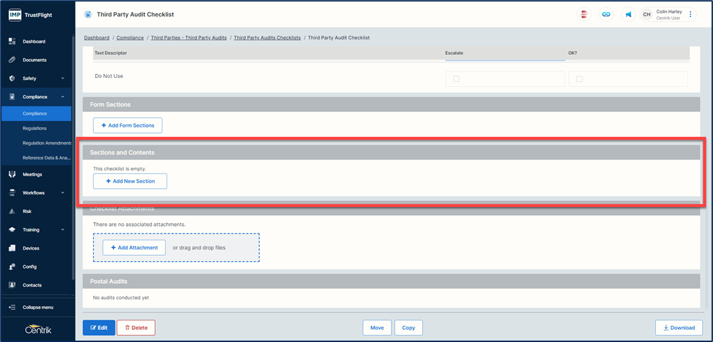Screen dimensions: 713x342
Task: Click the Move button
Action: tap(377, 328)
